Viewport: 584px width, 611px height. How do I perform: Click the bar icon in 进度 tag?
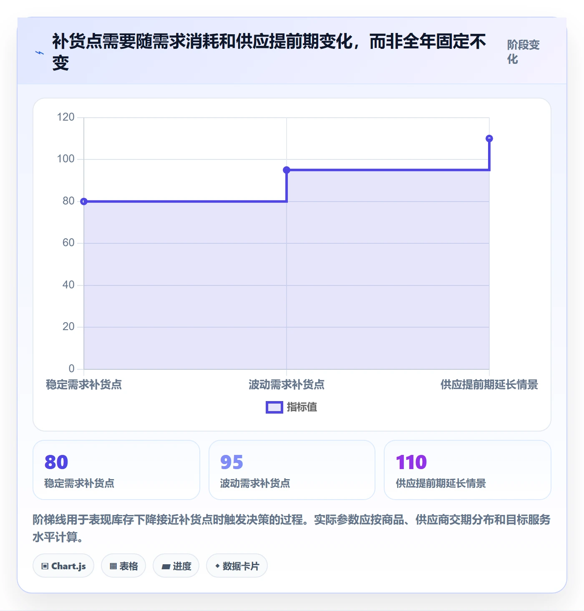[166, 567]
